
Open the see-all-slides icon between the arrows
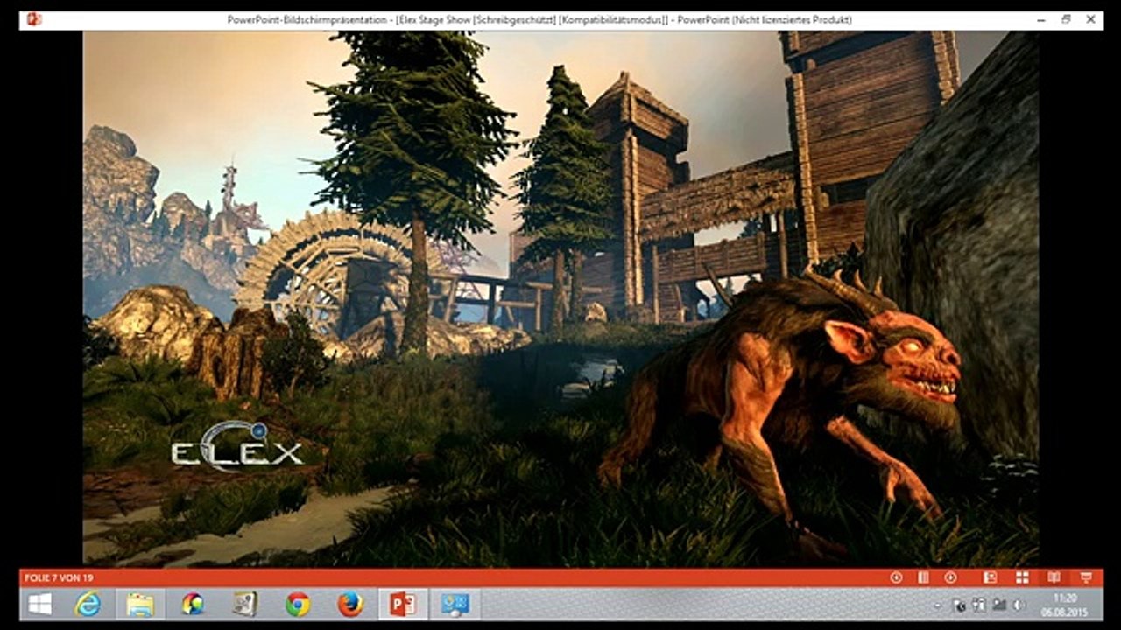(x=923, y=577)
